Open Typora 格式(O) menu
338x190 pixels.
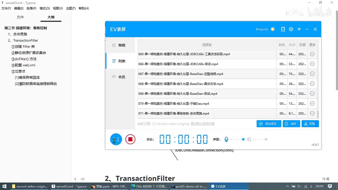tap(45, 8)
